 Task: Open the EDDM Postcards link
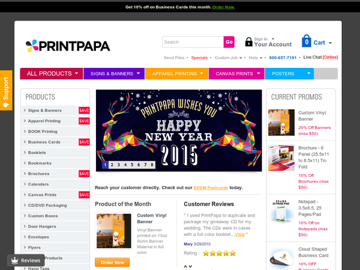pos(211,188)
